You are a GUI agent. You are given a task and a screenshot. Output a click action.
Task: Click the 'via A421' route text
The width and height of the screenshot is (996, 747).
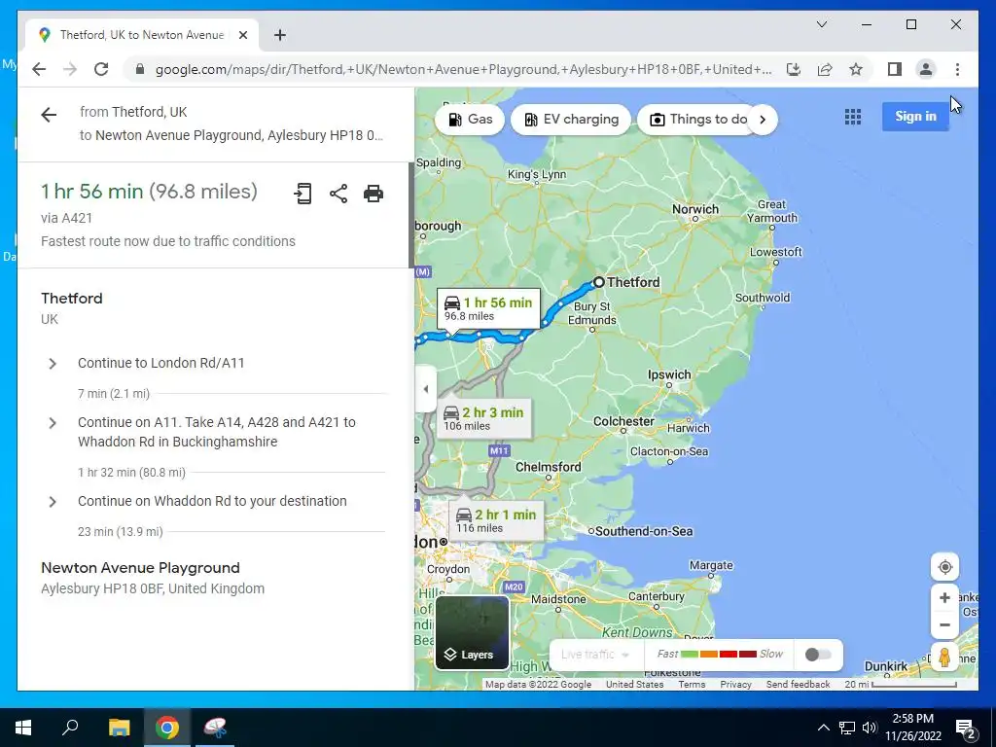[x=67, y=218]
